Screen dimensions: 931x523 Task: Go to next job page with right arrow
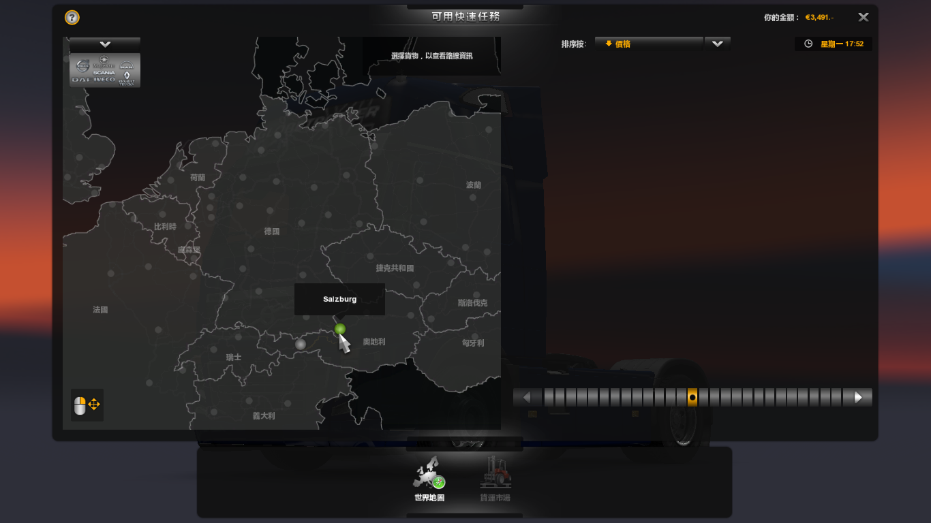858,397
